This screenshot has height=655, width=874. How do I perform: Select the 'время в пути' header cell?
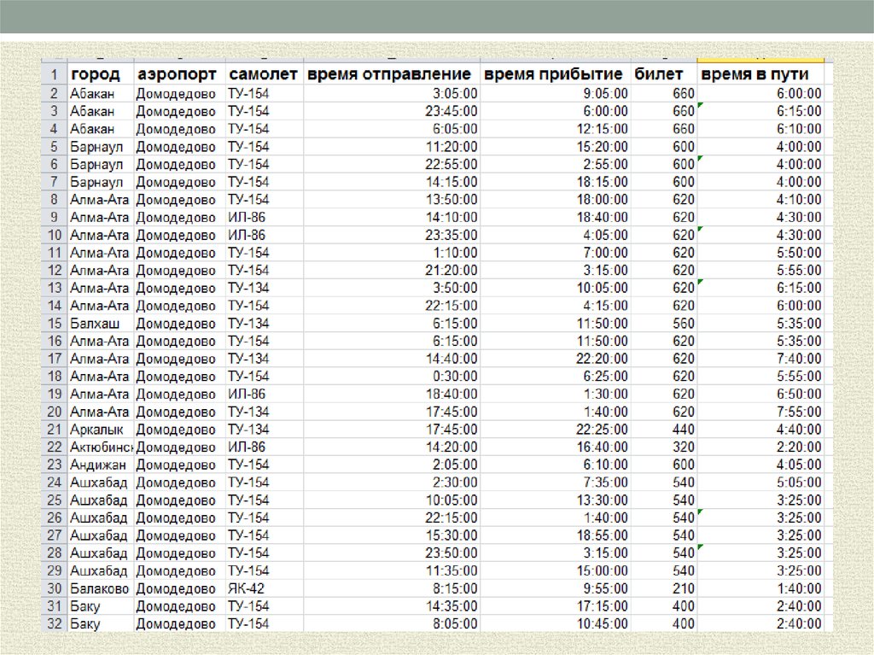click(x=760, y=74)
